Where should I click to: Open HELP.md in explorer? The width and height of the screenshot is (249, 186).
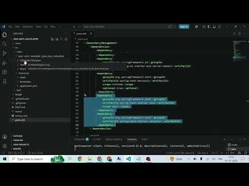coord(20,107)
